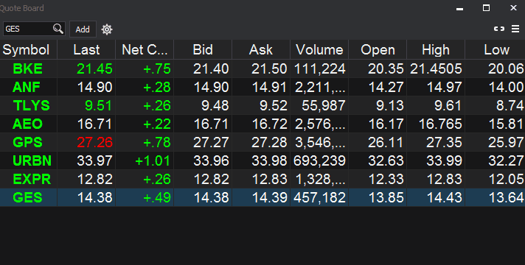
Task: Click EXPR low value 12.05
Action: click(507, 179)
